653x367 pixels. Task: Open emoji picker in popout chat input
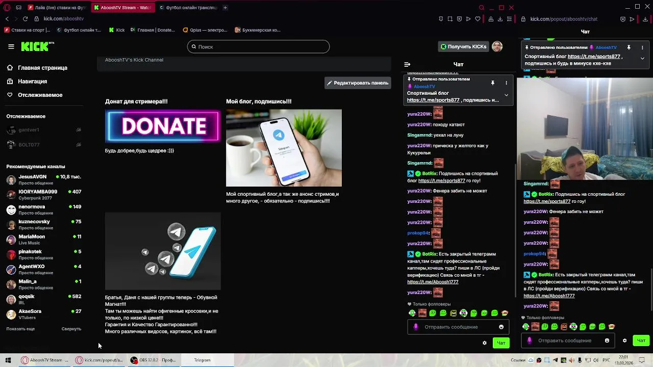tap(607, 340)
